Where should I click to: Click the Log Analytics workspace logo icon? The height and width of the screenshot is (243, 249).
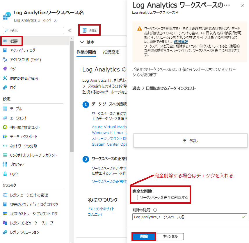(x=7, y=16)
